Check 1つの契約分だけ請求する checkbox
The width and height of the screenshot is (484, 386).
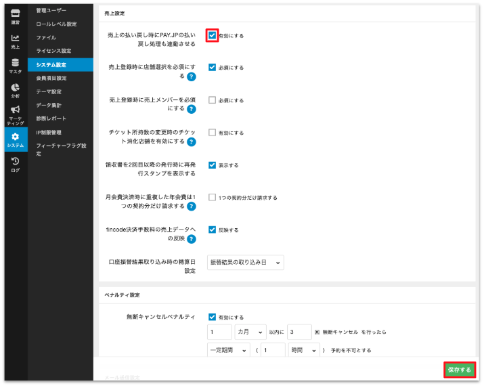[213, 198]
